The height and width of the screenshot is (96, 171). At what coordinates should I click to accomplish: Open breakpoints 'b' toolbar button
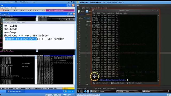(x=33, y=10)
